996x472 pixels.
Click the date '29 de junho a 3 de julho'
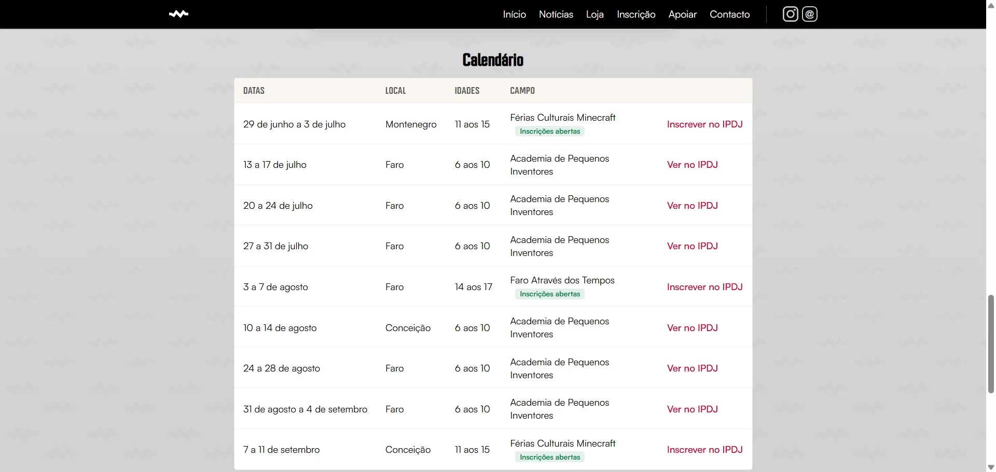(x=294, y=124)
